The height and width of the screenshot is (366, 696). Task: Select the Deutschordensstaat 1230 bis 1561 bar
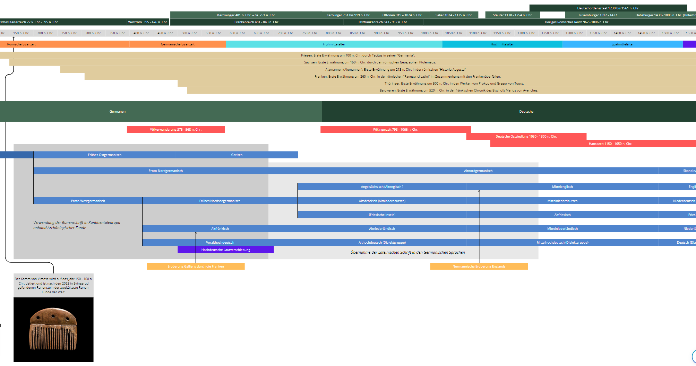coord(608,8)
